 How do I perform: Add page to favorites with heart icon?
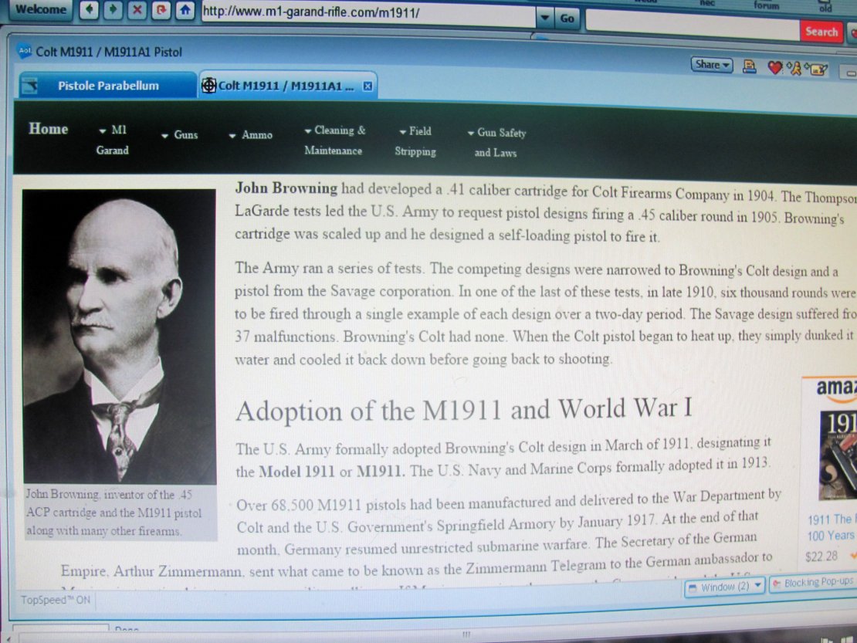[x=774, y=68]
